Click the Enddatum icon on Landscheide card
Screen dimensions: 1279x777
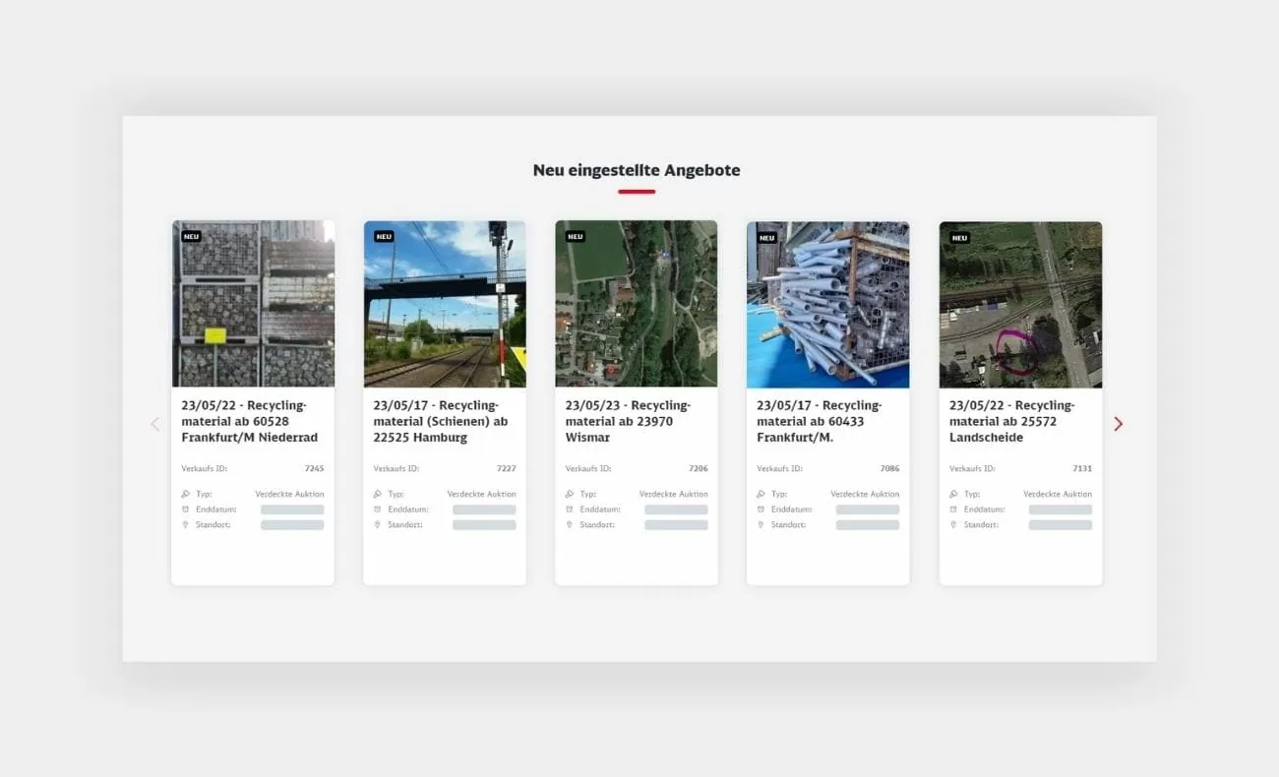coord(951,508)
